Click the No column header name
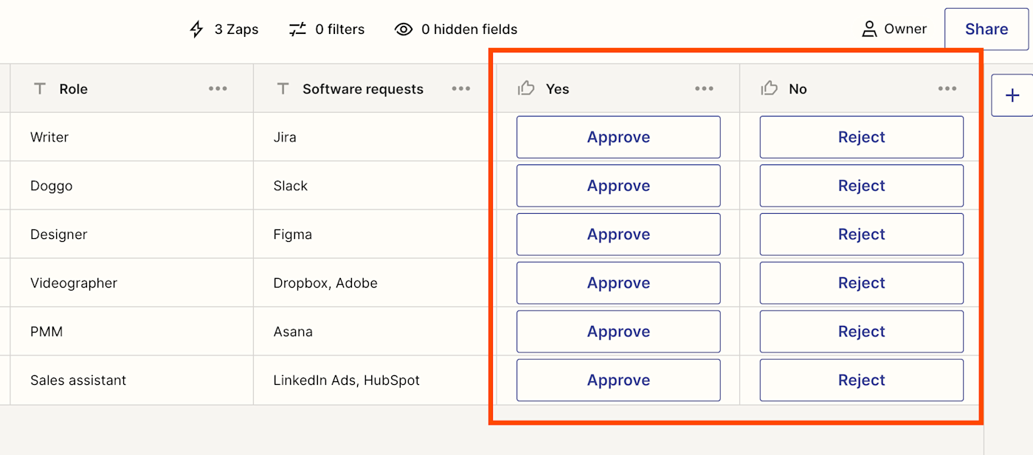 [798, 89]
